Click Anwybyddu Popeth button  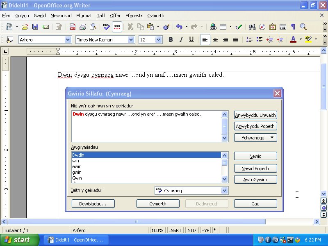255,126
